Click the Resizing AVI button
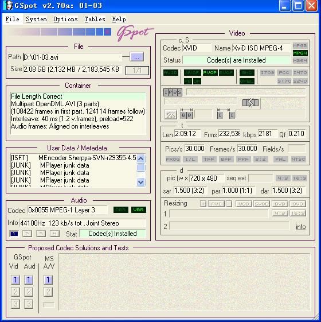This screenshot has height=322, width=321. [x=216, y=204]
